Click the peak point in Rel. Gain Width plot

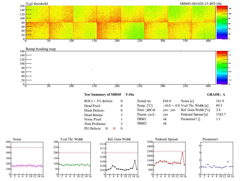pyautogui.click(x=135, y=161)
